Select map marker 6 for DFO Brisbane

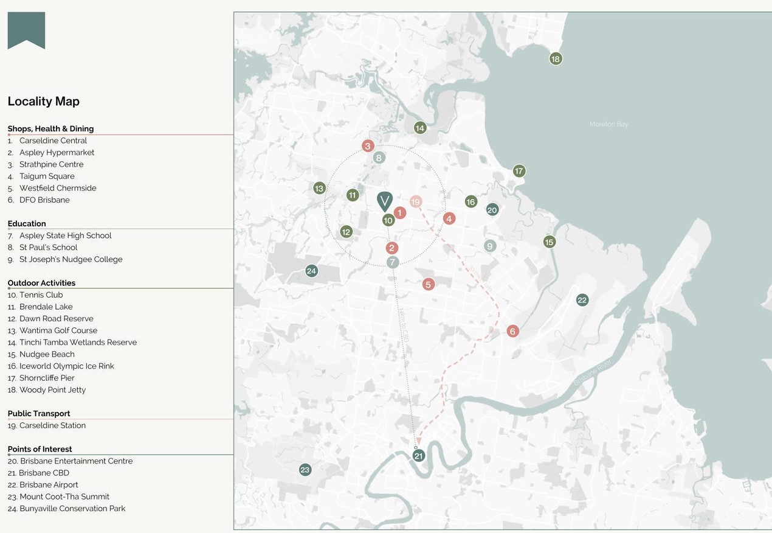512,331
